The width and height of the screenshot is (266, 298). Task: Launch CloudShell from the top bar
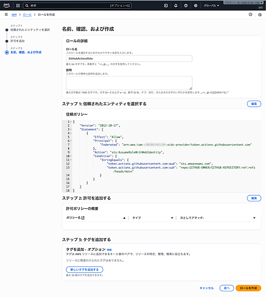[166, 5]
